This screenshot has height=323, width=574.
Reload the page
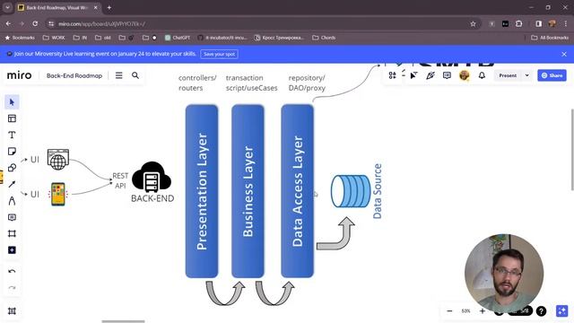pos(35,24)
